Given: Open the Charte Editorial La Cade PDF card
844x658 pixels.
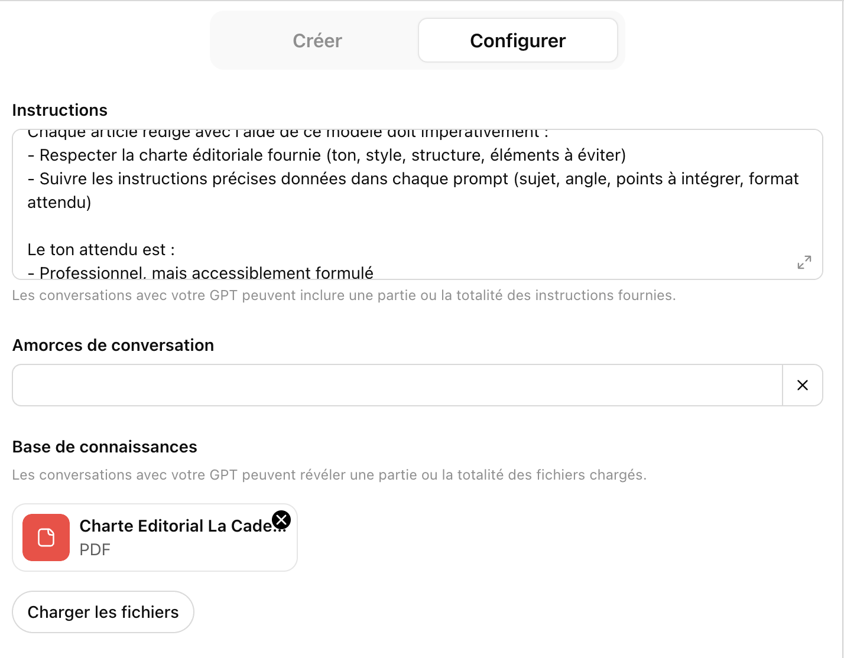Looking at the screenshot, I should pos(154,538).
